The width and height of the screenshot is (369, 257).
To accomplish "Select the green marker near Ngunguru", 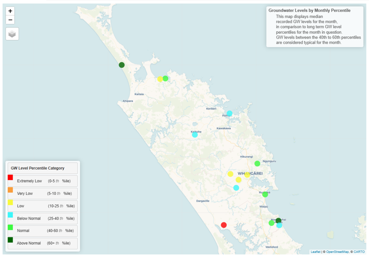I will 257,163.
